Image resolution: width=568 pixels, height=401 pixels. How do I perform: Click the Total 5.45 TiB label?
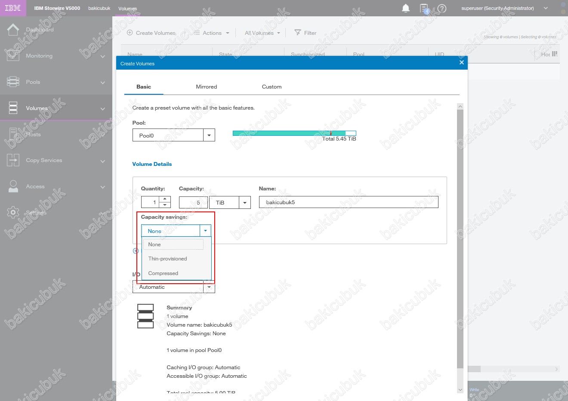point(339,139)
